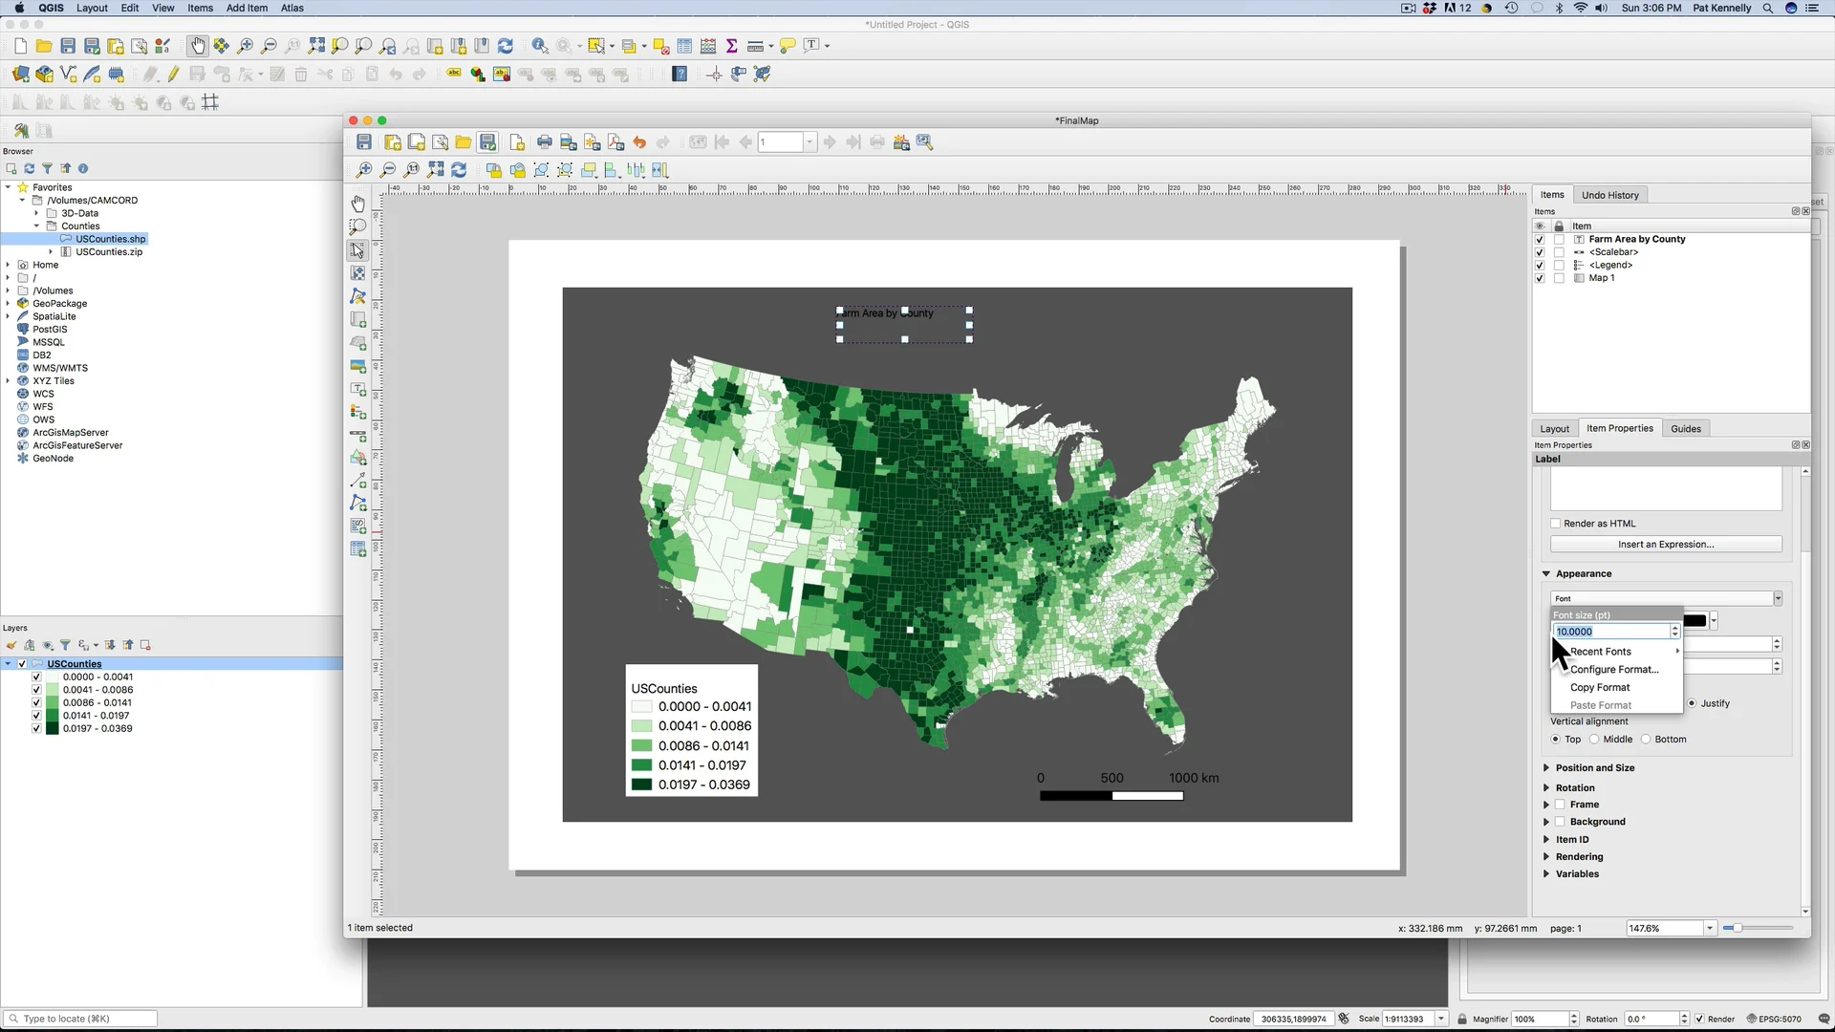Collapse the Counties folder in Browser
Screen dimensions: 1835x1032
click(x=37, y=226)
